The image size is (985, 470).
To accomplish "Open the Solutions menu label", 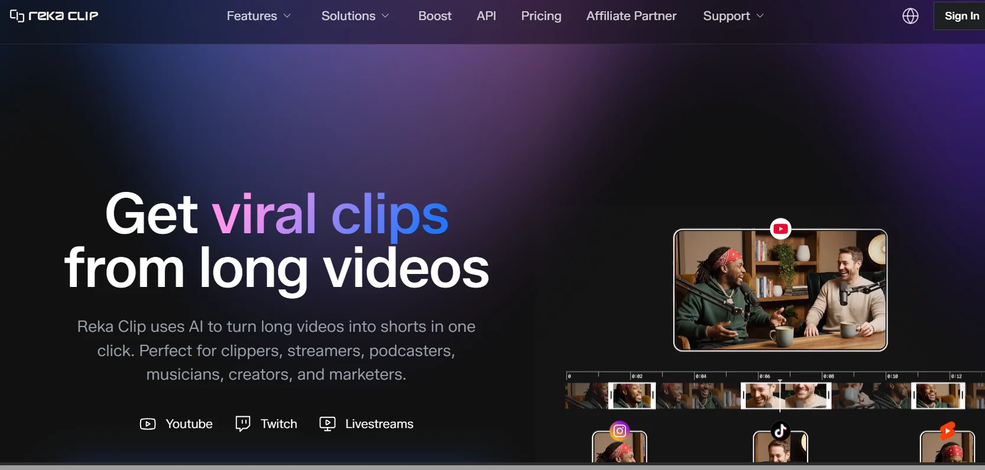I will 348,16.
